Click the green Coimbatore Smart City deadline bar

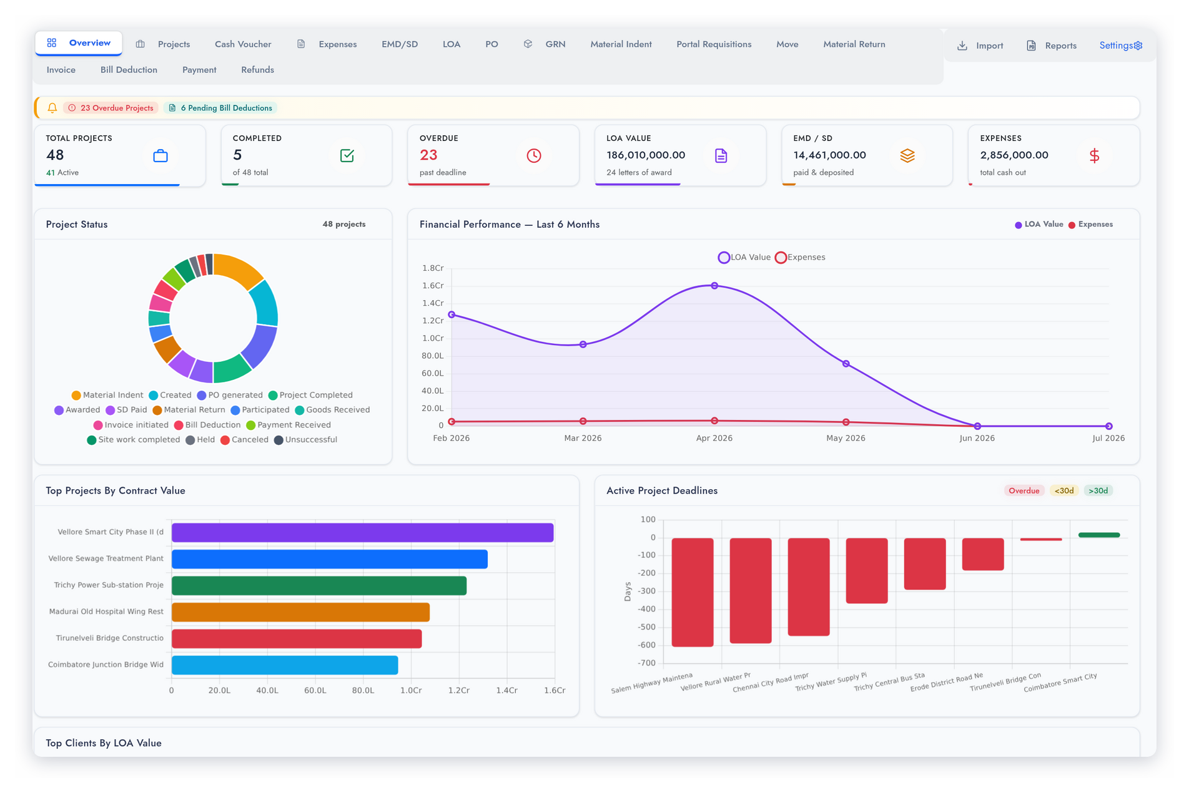tap(1099, 535)
